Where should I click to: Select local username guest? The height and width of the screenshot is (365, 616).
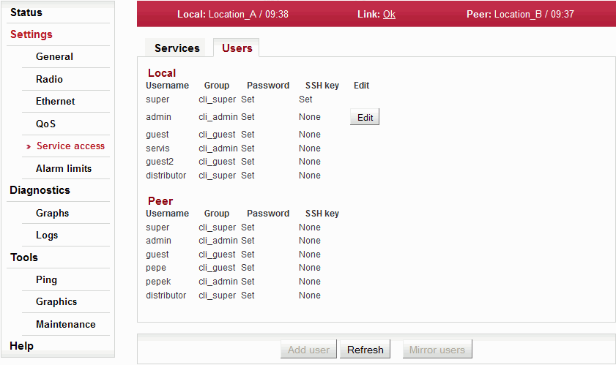point(157,135)
